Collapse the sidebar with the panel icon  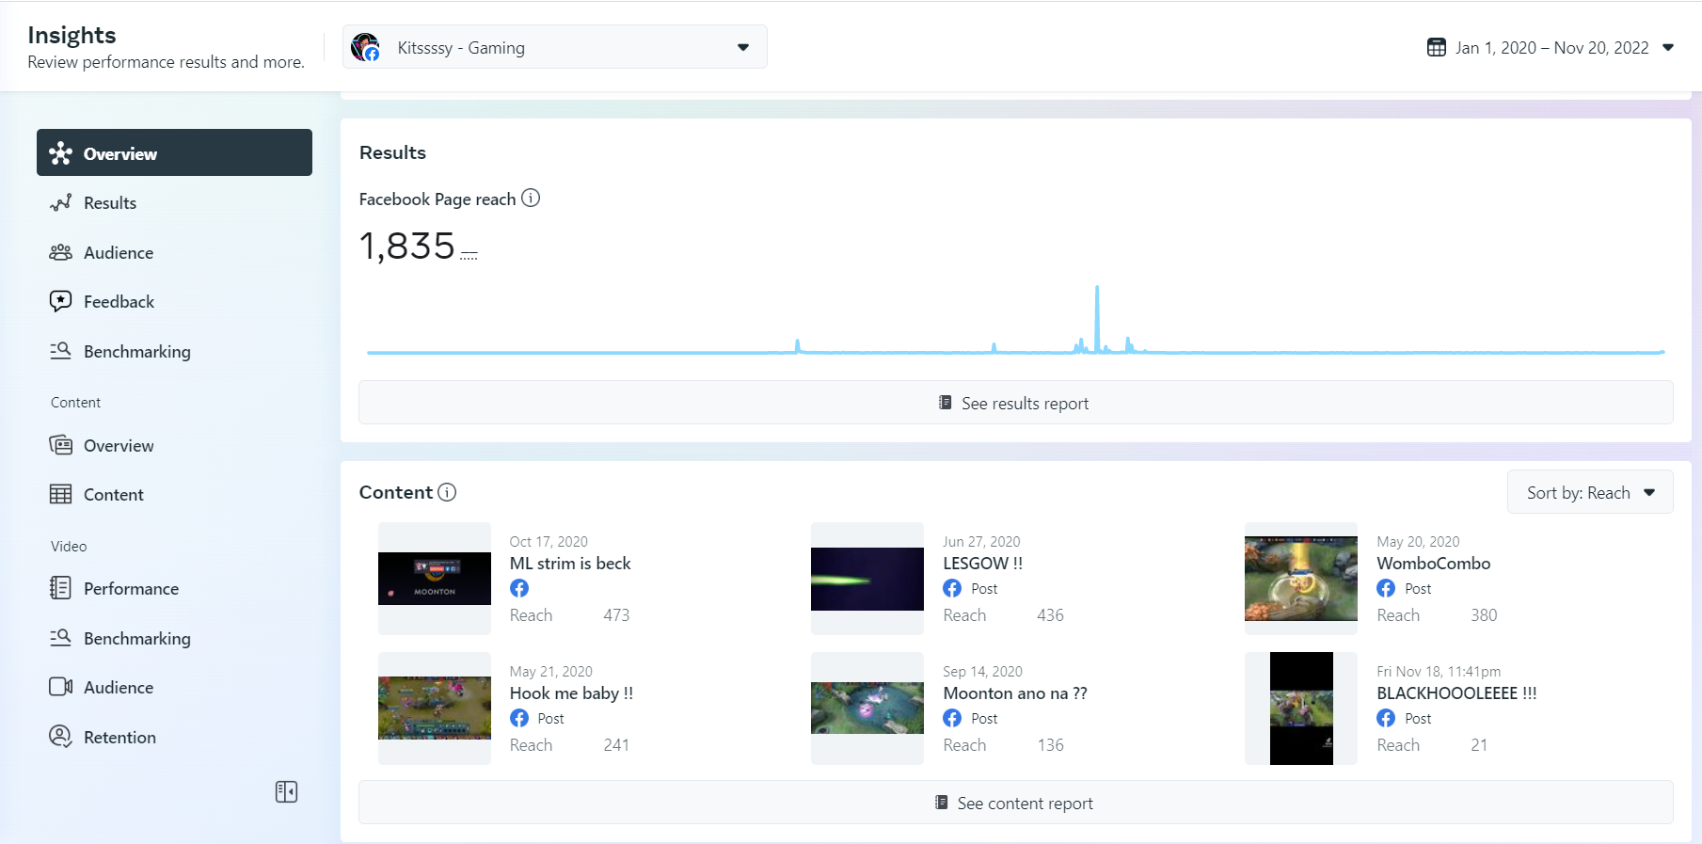(287, 792)
